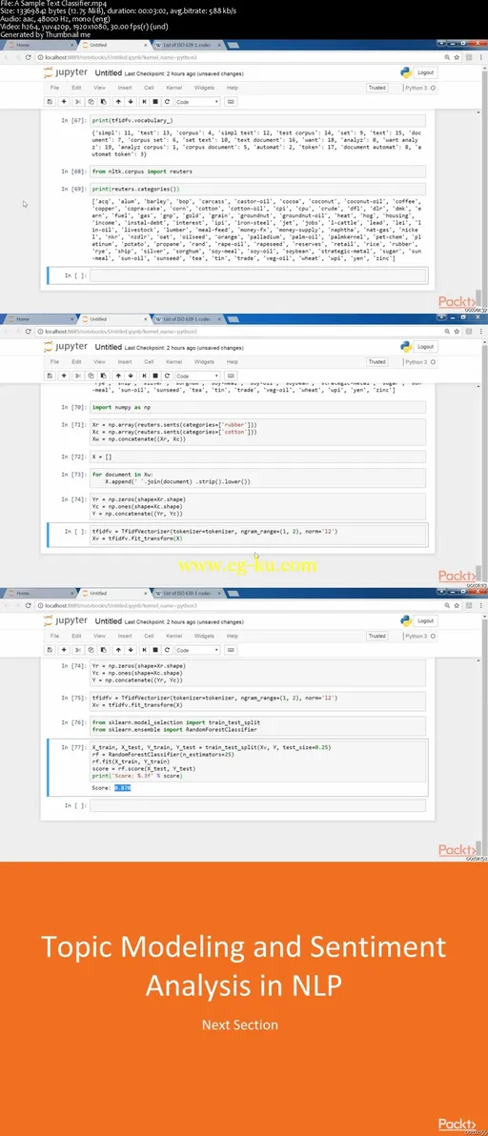Click run-cell icon in frame with reuters.categories output

[x=144, y=102]
